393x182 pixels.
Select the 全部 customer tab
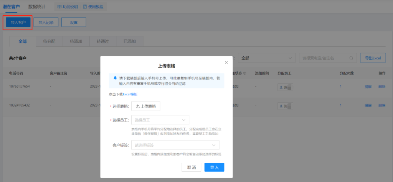pos(23,41)
